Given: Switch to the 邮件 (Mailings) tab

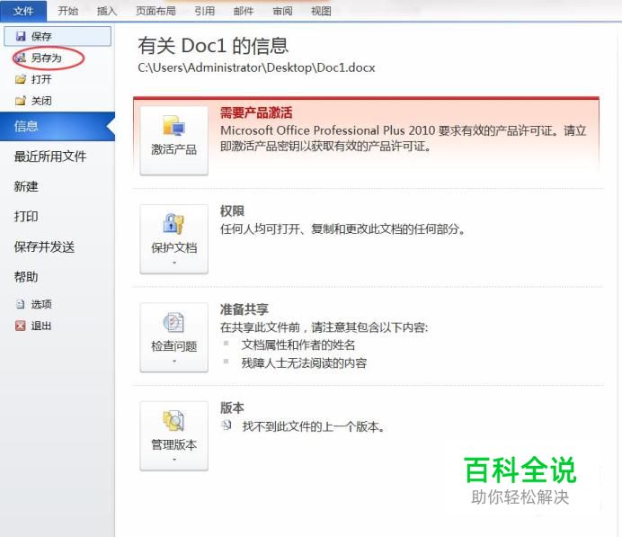Looking at the screenshot, I should tap(244, 11).
